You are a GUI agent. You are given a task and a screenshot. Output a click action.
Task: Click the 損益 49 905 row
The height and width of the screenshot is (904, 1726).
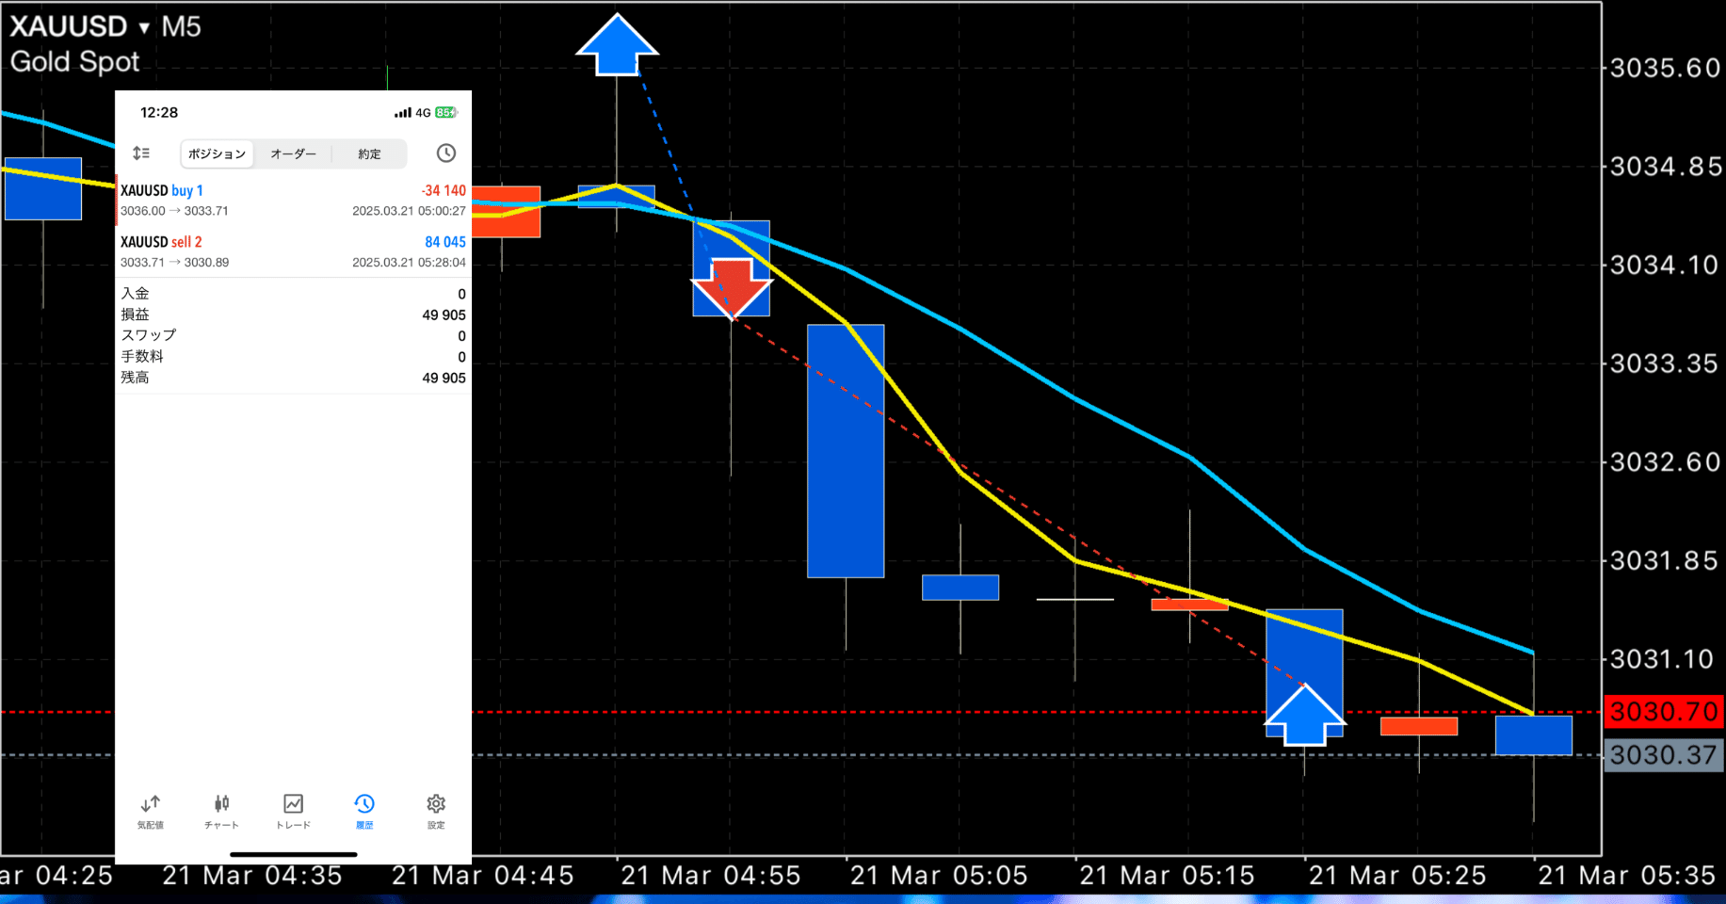pyautogui.click(x=293, y=315)
